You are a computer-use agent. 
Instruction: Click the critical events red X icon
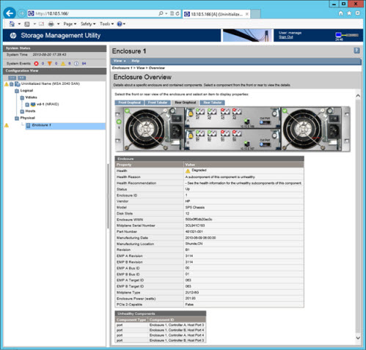click(37, 64)
